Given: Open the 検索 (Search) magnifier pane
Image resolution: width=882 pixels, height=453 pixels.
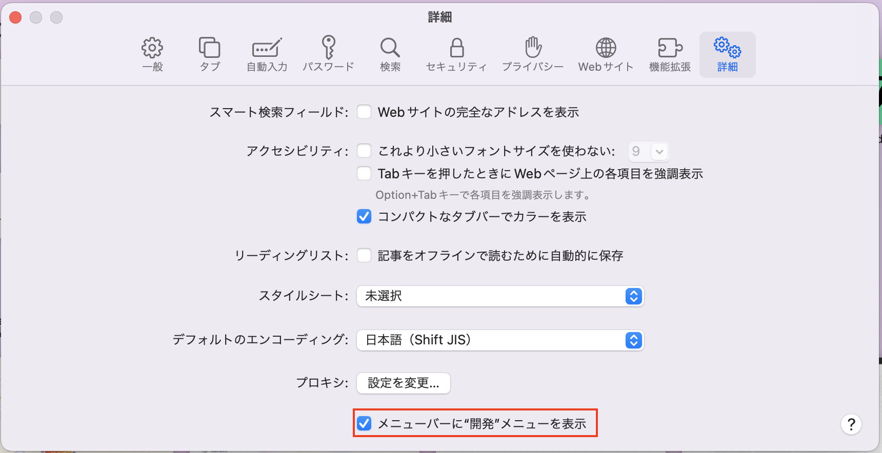Looking at the screenshot, I should [390, 54].
